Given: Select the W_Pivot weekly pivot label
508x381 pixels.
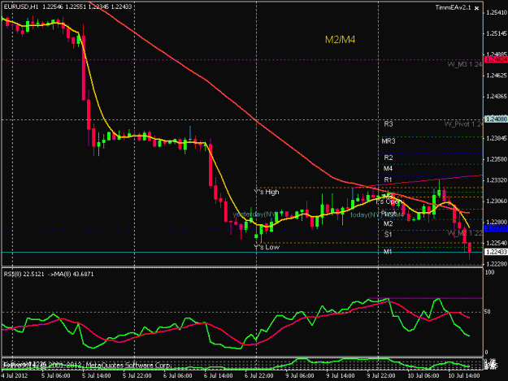Looking at the screenshot, I should [463, 124].
